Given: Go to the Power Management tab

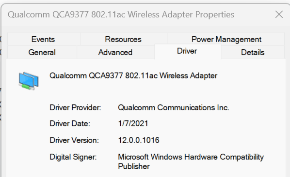Looking at the screenshot, I should coord(226,39).
